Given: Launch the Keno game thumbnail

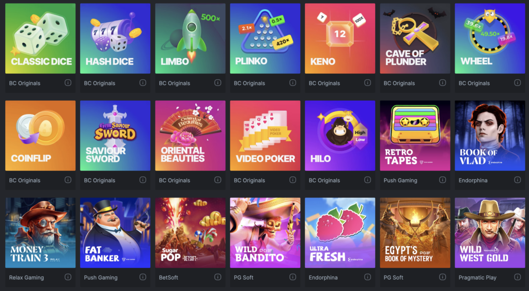Looking at the screenshot, I should click(x=340, y=38).
